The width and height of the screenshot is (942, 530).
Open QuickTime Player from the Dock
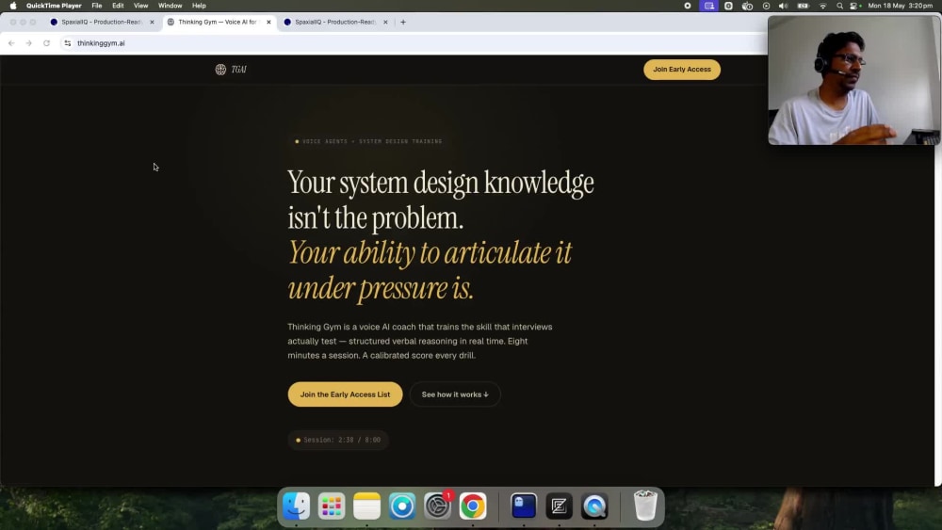[594, 506]
